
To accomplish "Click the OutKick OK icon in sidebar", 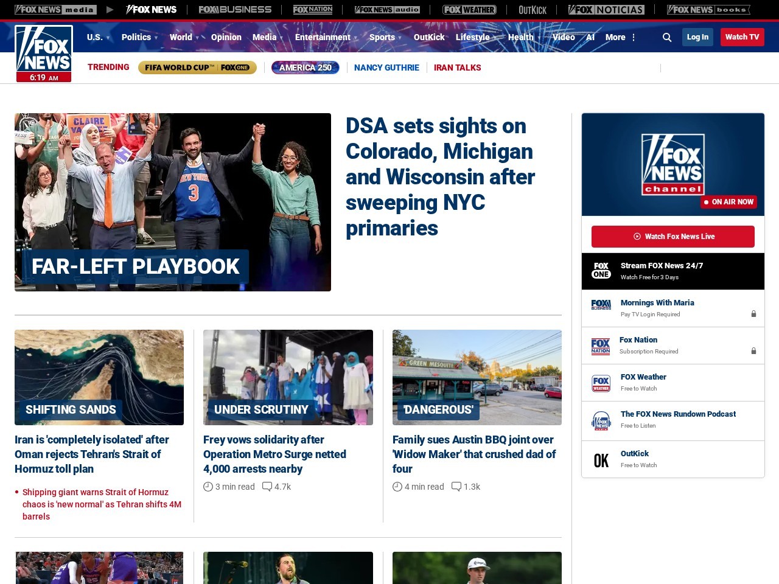I will tap(601, 461).
